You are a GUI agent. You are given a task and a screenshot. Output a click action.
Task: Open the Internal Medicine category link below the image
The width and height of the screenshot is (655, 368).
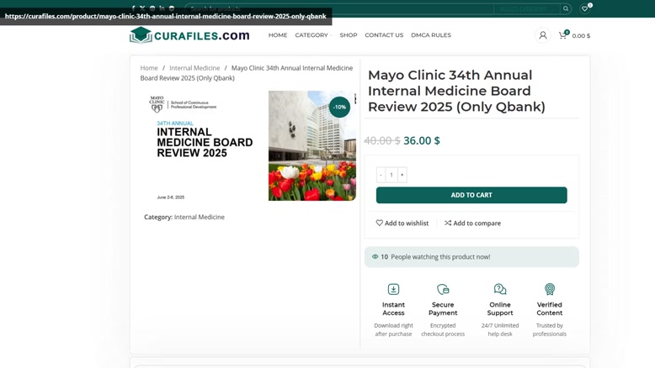(x=200, y=217)
